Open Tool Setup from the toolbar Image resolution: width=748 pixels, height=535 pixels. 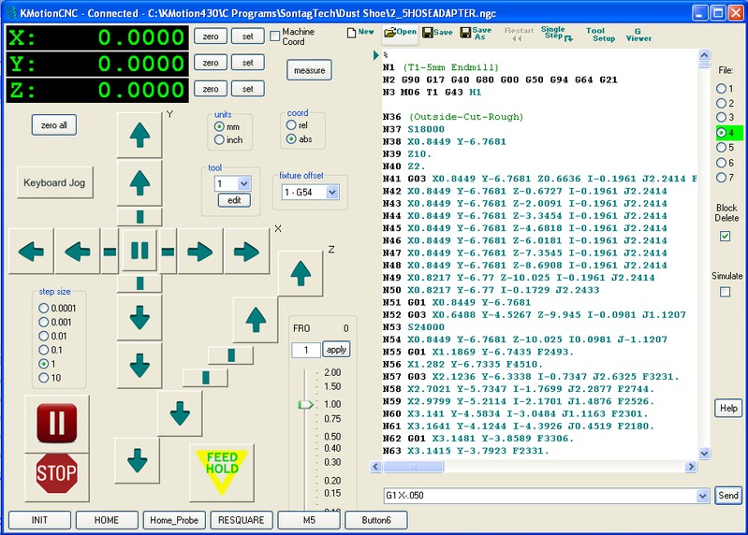(x=600, y=35)
